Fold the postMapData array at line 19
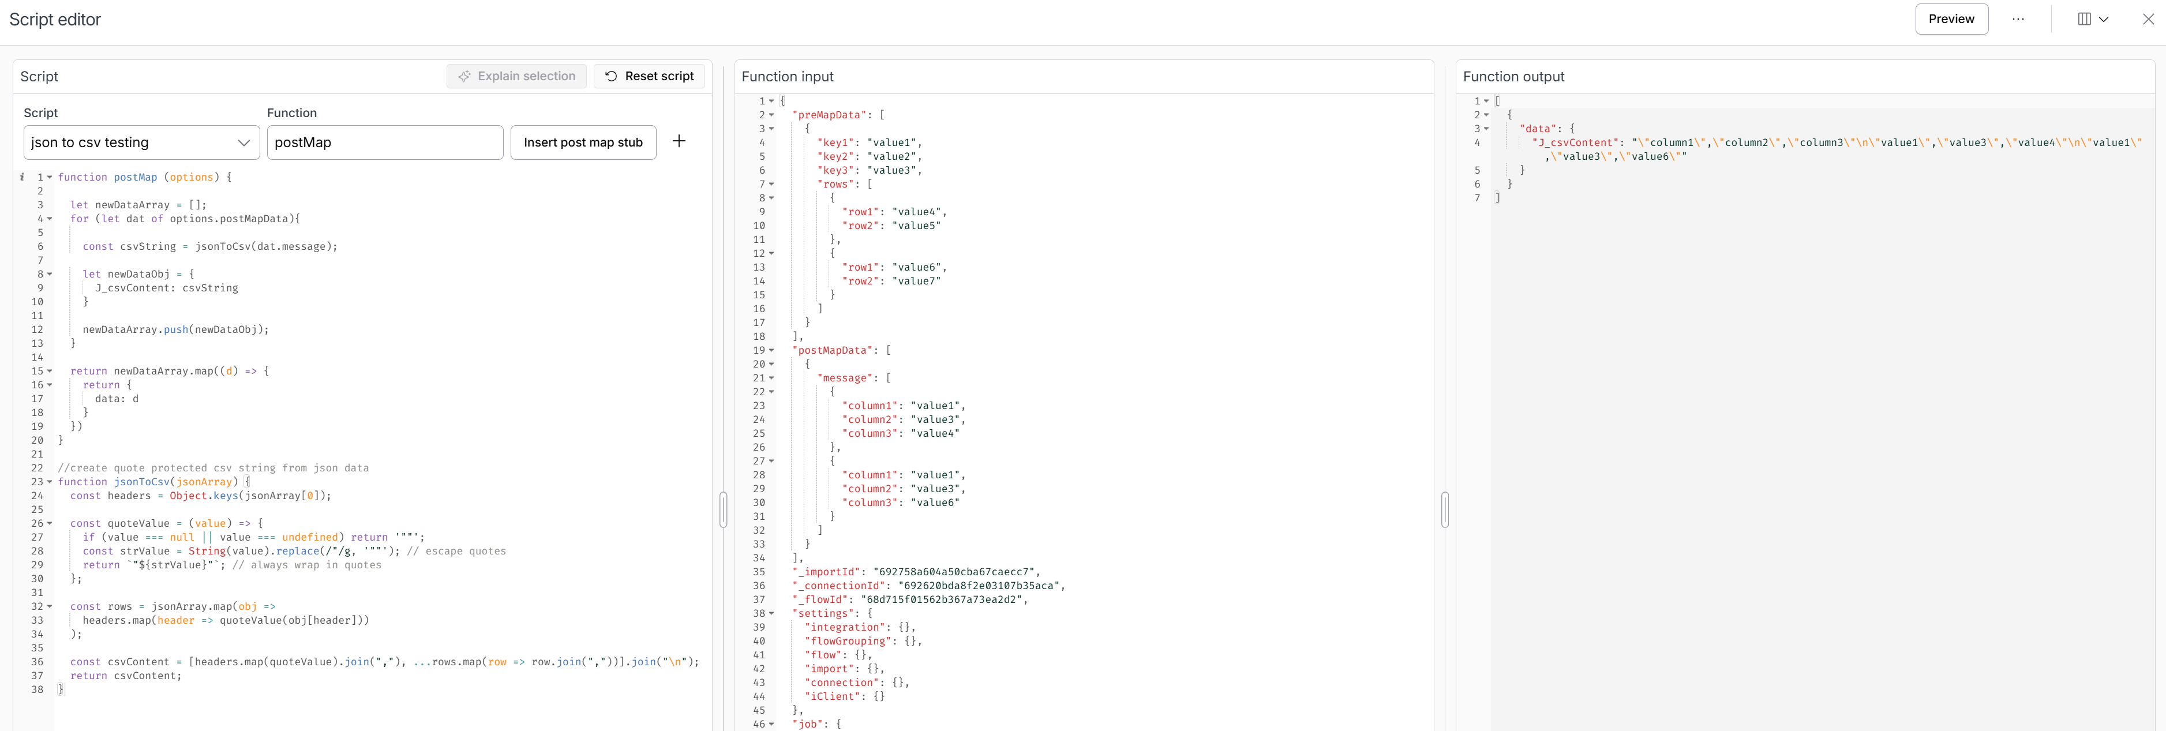 pos(772,351)
